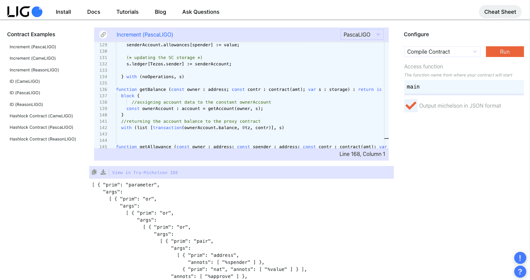Open the Cheat Sheet
530x280 pixels.
click(x=500, y=12)
